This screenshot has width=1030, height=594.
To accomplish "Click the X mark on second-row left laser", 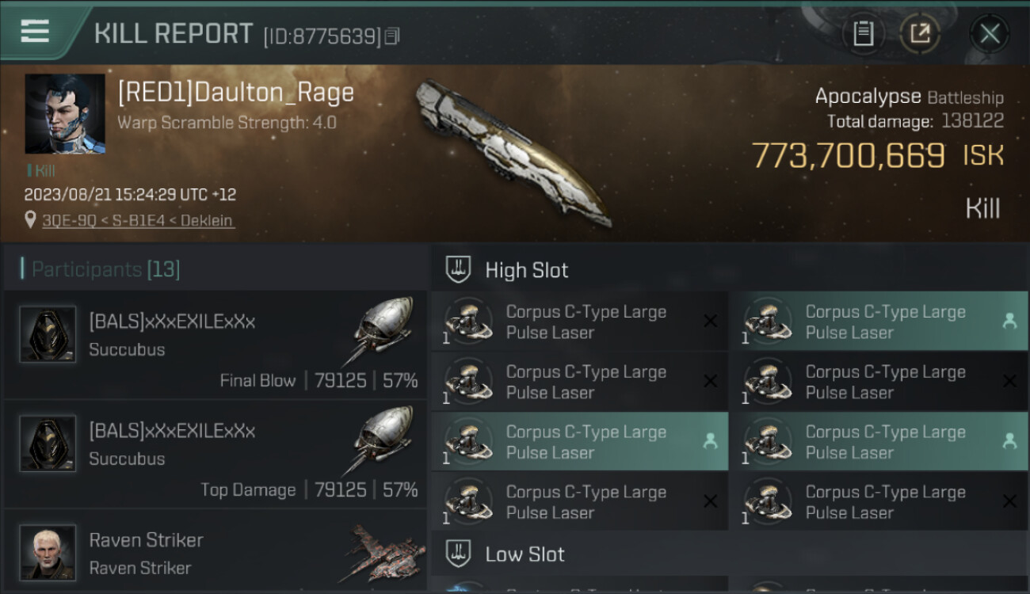I will 710,382.
